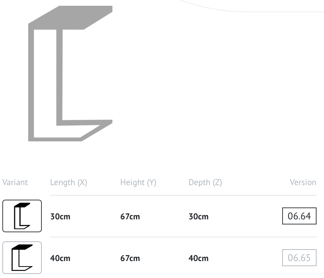Select the 30cm side table variant icon
This screenshot has width=324, height=278.
point(22,216)
